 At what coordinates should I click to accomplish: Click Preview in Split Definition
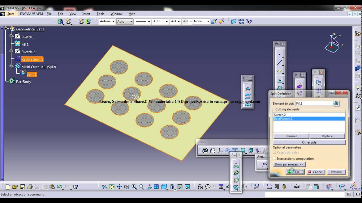[336, 172]
